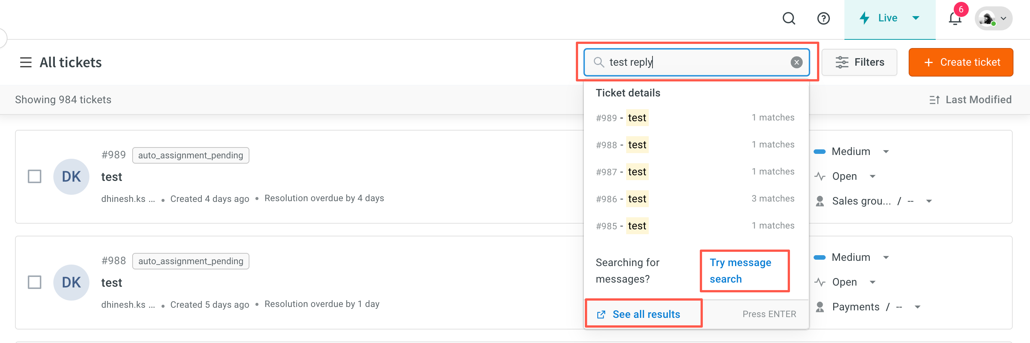The width and height of the screenshot is (1030, 343).
Task: Expand Sales group assignee dropdown on #989
Action: point(929,201)
